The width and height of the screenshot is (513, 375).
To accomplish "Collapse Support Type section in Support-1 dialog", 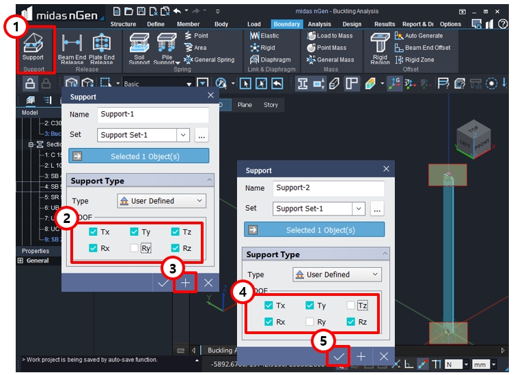I will [210, 180].
